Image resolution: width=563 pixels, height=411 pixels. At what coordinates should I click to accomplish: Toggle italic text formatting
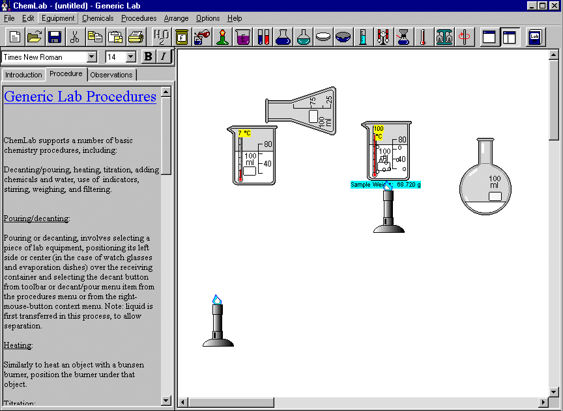tap(162, 57)
